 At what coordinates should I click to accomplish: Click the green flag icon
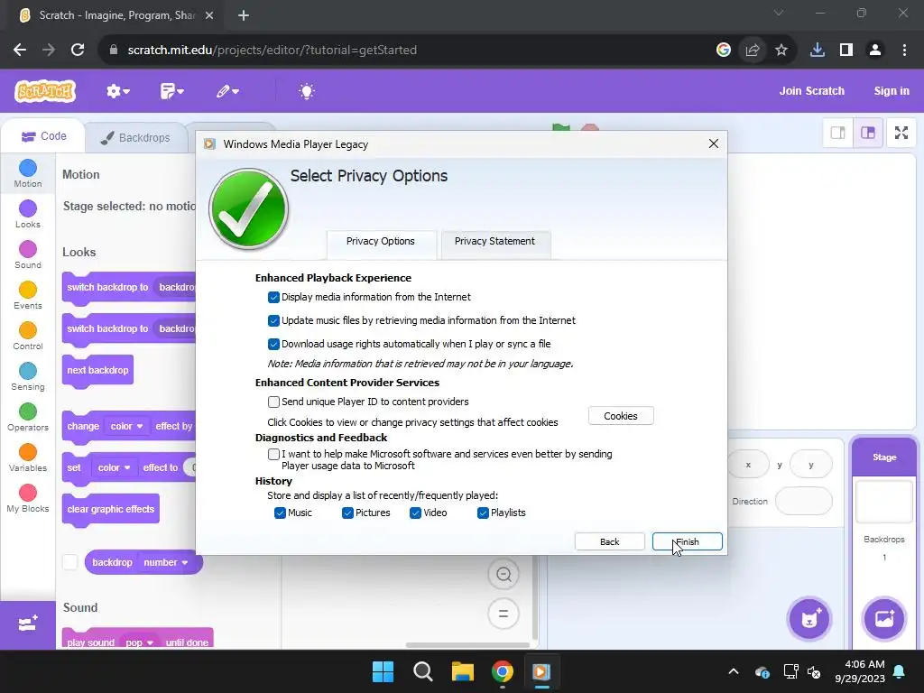tap(561, 128)
